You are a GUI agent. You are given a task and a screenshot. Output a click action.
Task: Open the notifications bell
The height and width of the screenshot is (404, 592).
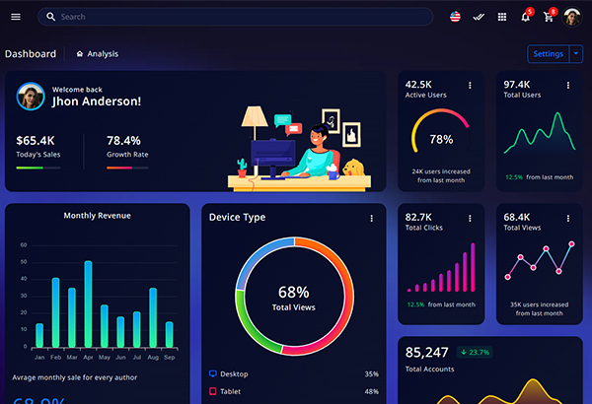pyautogui.click(x=525, y=17)
